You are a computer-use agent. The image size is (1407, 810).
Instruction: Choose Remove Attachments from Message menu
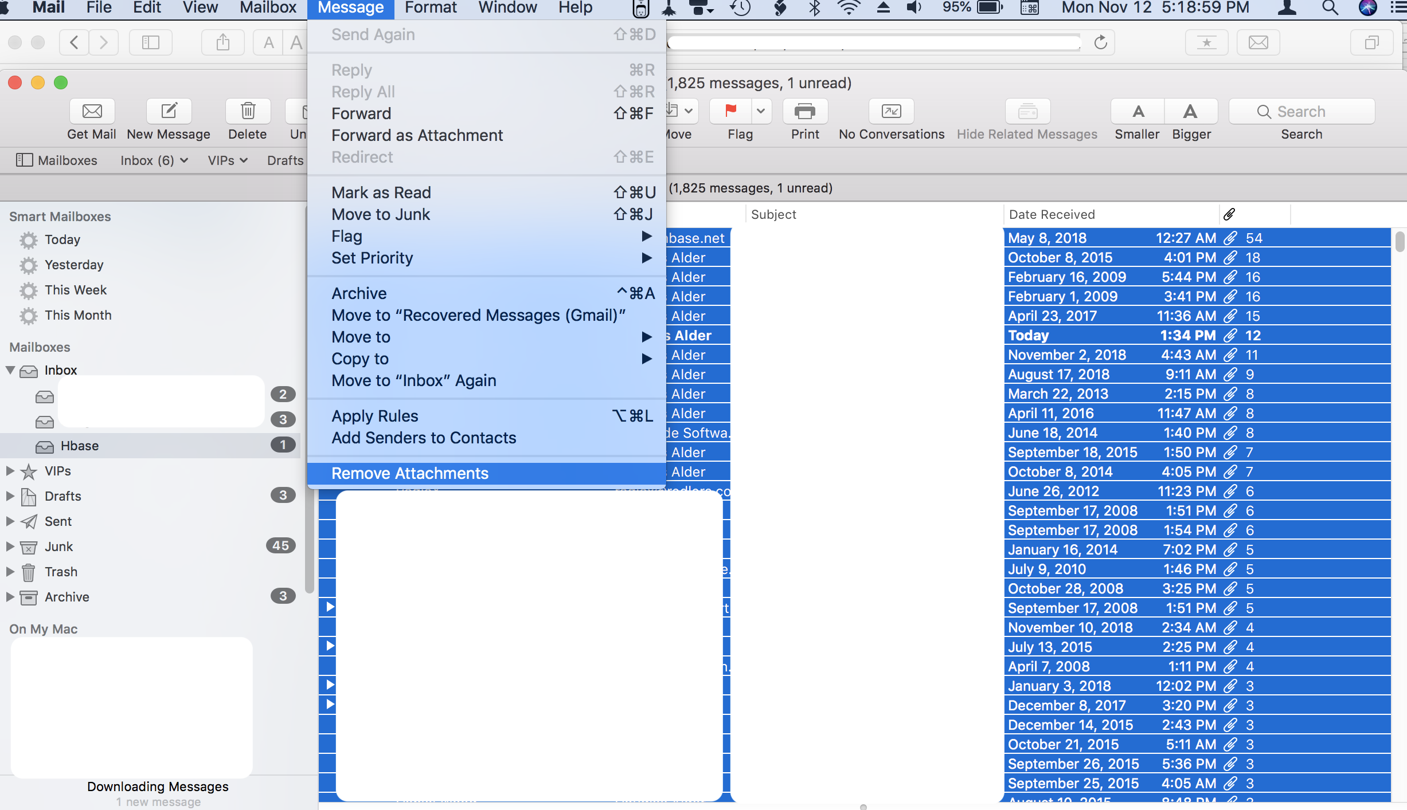point(410,473)
